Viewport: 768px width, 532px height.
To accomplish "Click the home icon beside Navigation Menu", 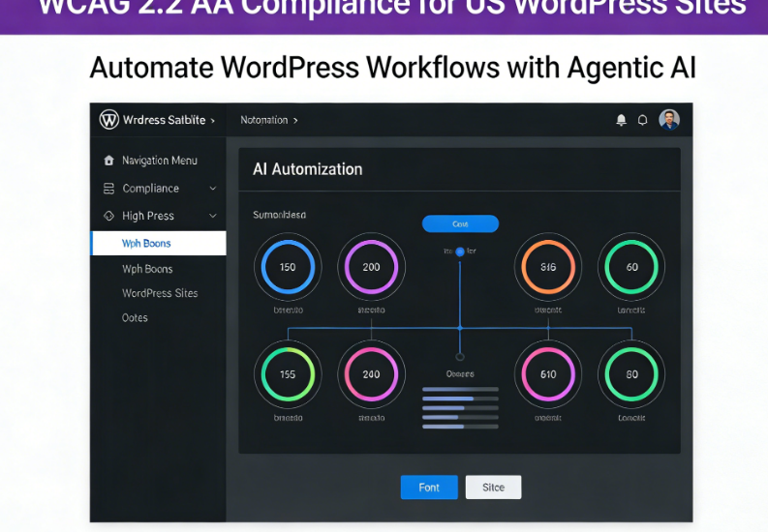I will (x=108, y=161).
